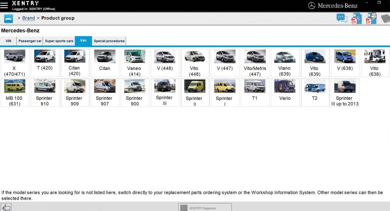The image size is (390, 211).
Task: Select the Vito/Metris (447) tile
Action: 255,63
